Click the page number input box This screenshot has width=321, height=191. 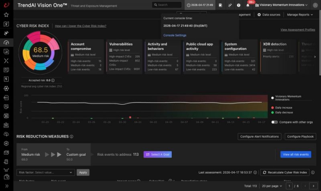click(x=289, y=186)
